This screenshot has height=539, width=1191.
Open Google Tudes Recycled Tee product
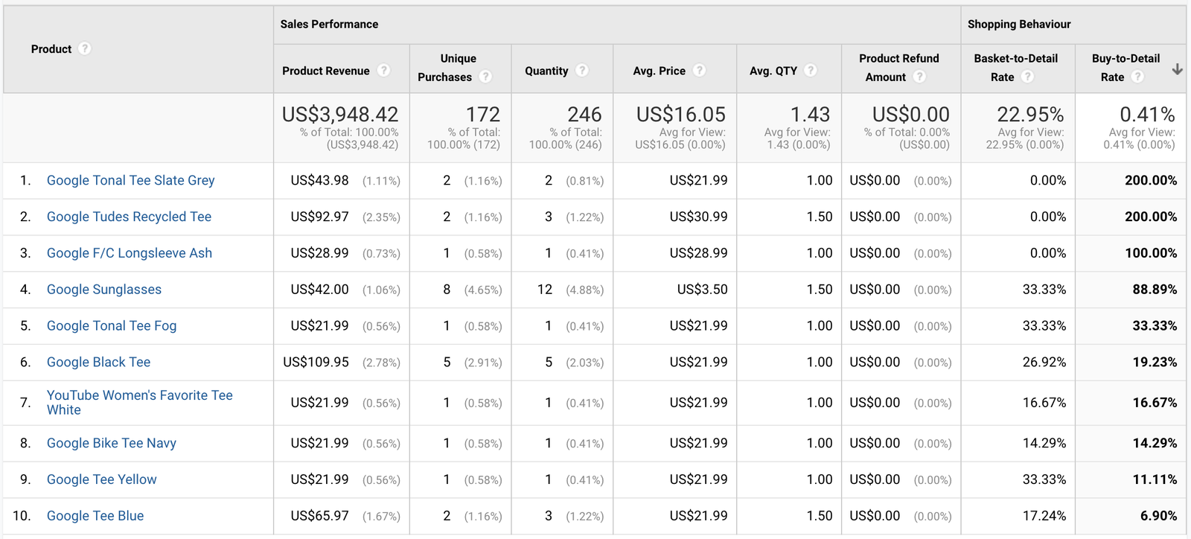[129, 217]
